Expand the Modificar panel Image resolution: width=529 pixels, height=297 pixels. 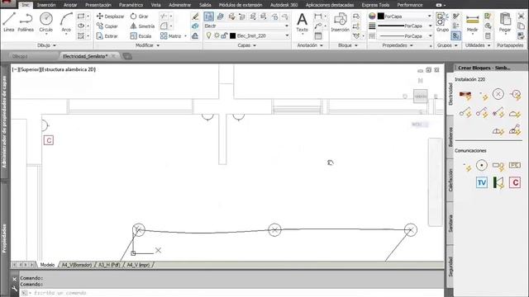coord(147,45)
